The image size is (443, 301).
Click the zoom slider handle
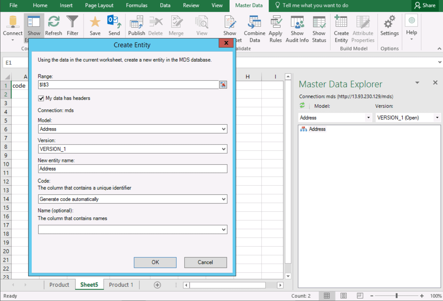pyautogui.click(x=396, y=296)
